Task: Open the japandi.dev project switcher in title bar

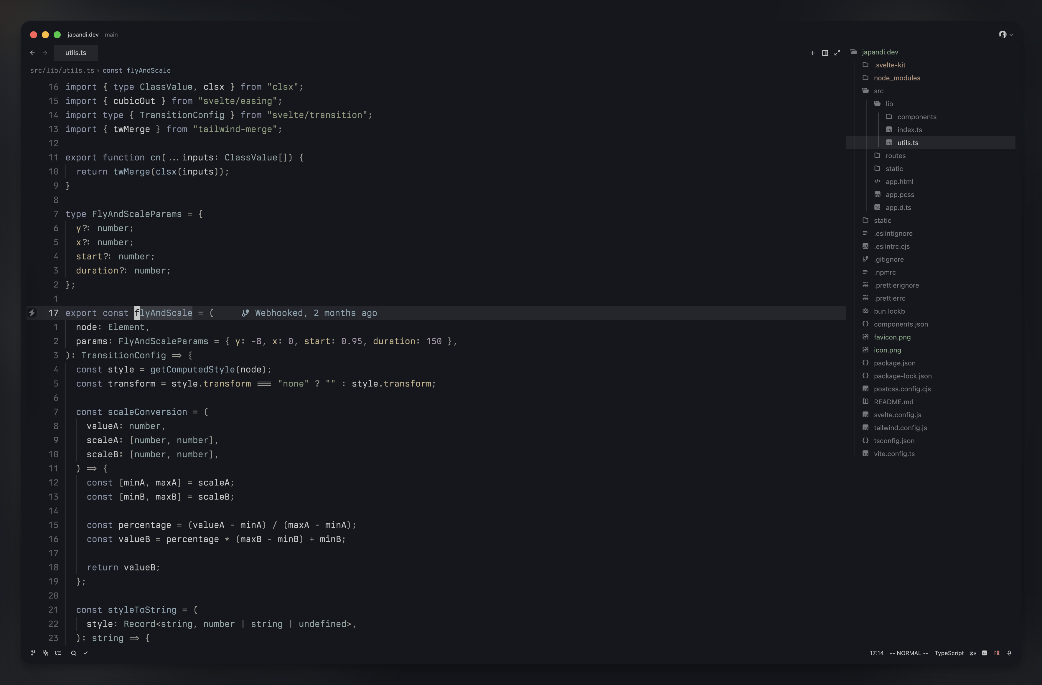Action: (83, 34)
